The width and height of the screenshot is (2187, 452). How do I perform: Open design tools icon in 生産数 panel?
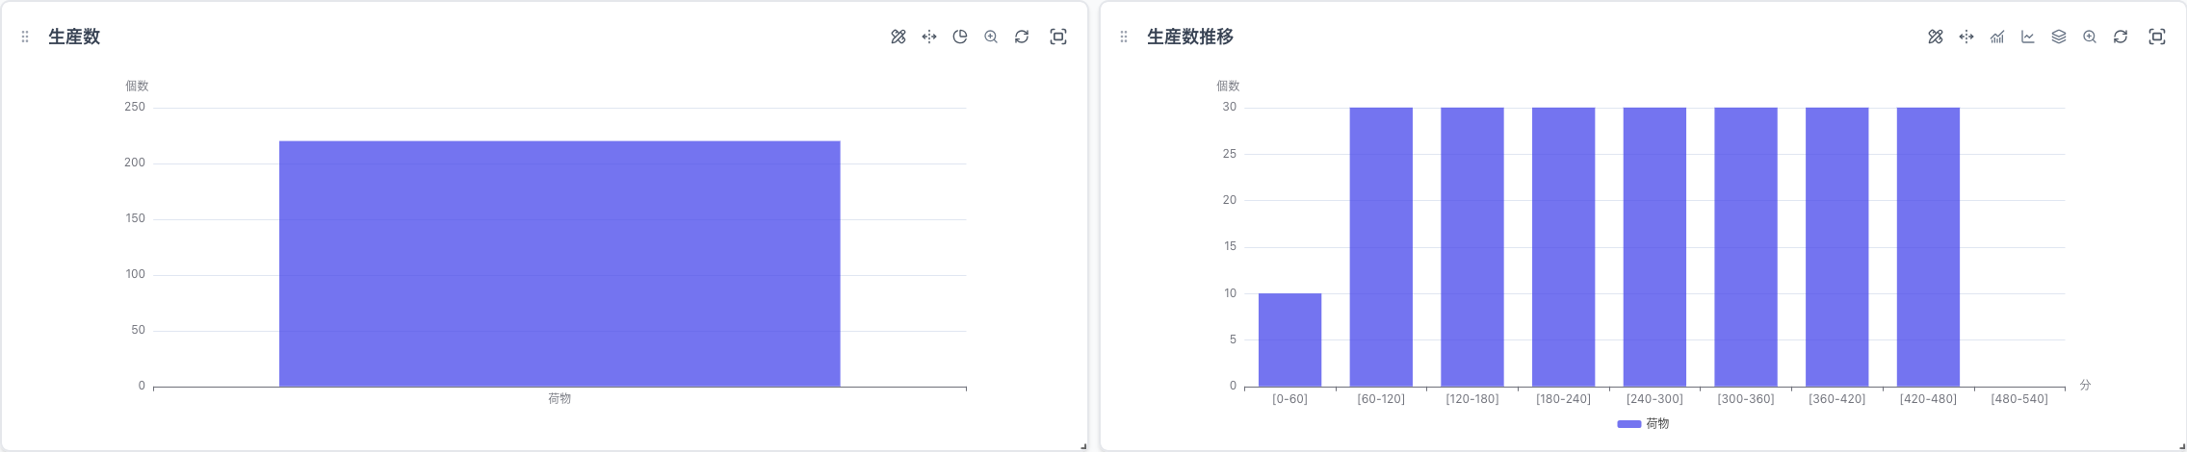coord(898,37)
